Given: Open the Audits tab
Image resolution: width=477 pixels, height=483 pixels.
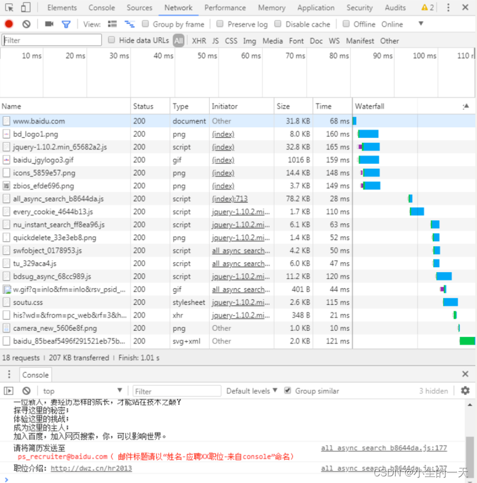Looking at the screenshot, I should pos(395,8).
